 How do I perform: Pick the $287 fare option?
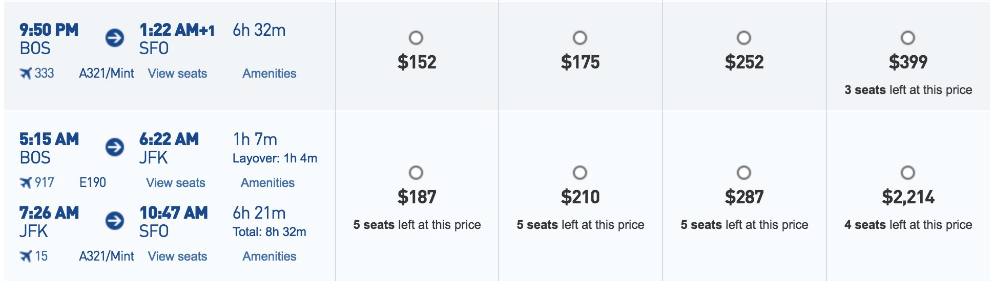pos(744,173)
